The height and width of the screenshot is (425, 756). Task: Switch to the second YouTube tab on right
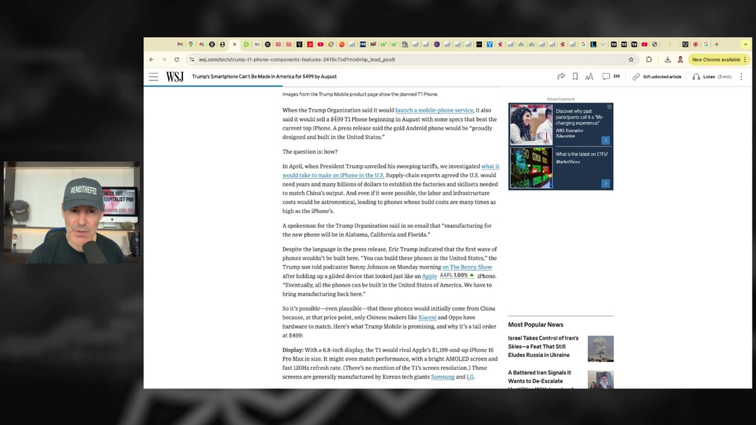point(644,44)
